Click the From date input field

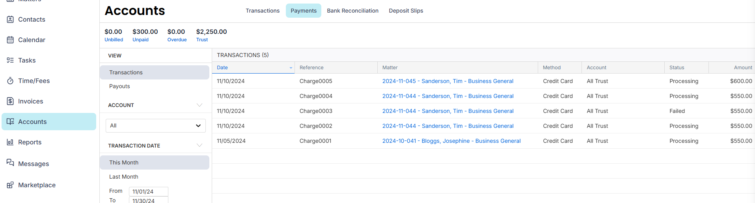pos(148,191)
